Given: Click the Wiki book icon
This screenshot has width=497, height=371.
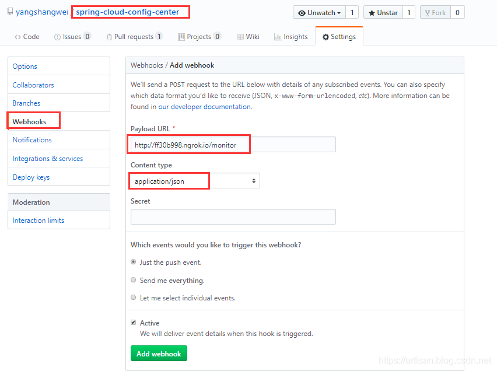Looking at the screenshot, I should [x=240, y=37].
